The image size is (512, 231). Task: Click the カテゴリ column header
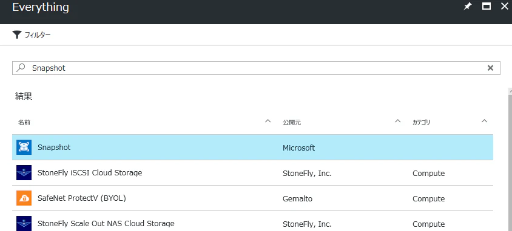click(x=421, y=123)
